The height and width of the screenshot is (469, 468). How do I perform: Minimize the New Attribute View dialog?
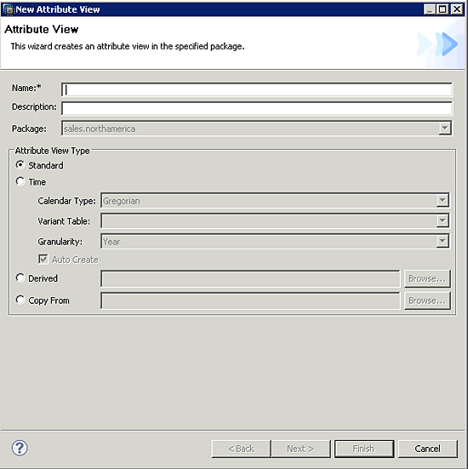[x=430, y=9]
